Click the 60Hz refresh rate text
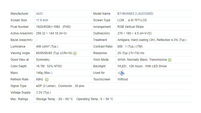Image resolution: width=201 pixels, height=113 pixels. (40, 79)
